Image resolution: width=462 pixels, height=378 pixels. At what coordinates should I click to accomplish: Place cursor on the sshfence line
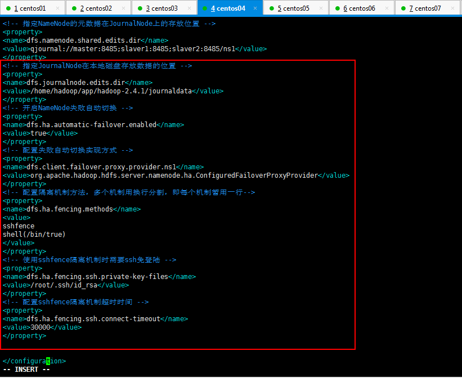click(x=19, y=226)
